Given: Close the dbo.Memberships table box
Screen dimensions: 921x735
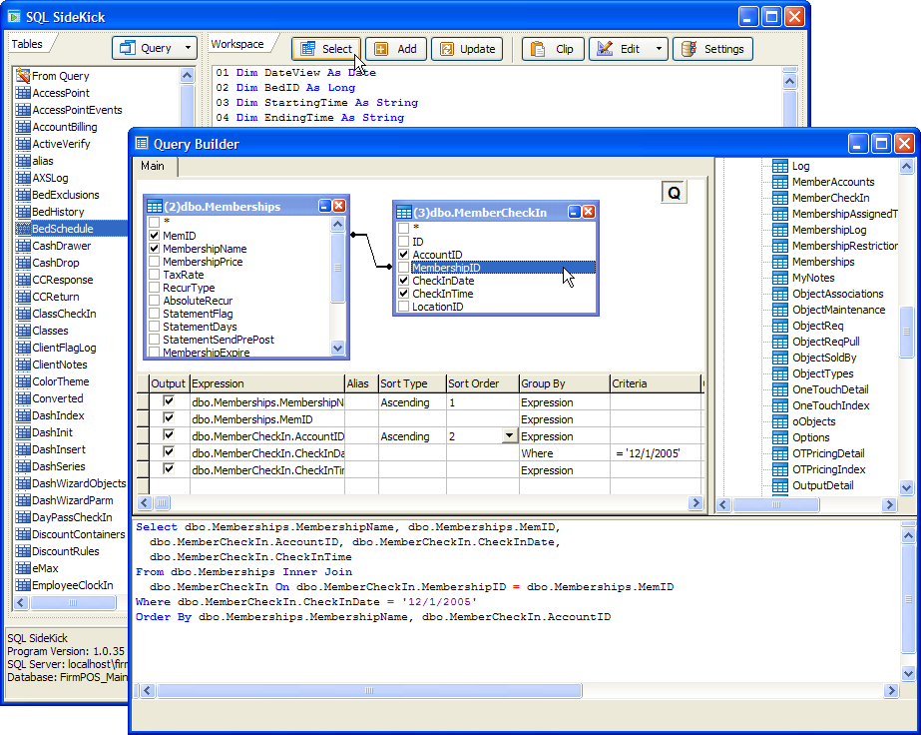Looking at the screenshot, I should pos(339,206).
